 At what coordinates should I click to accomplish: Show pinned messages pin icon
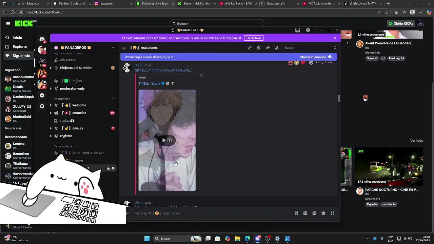tap(268, 48)
